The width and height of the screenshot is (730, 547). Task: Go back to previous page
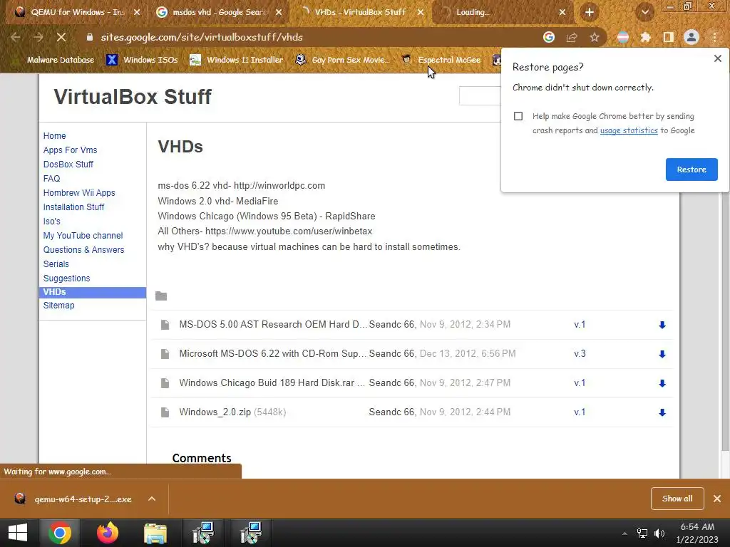[x=16, y=37]
